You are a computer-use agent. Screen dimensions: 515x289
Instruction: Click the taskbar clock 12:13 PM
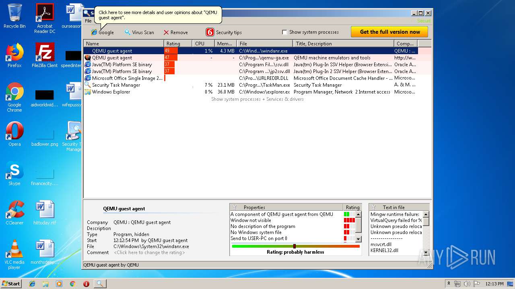pyautogui.click(x=494, y=284)
